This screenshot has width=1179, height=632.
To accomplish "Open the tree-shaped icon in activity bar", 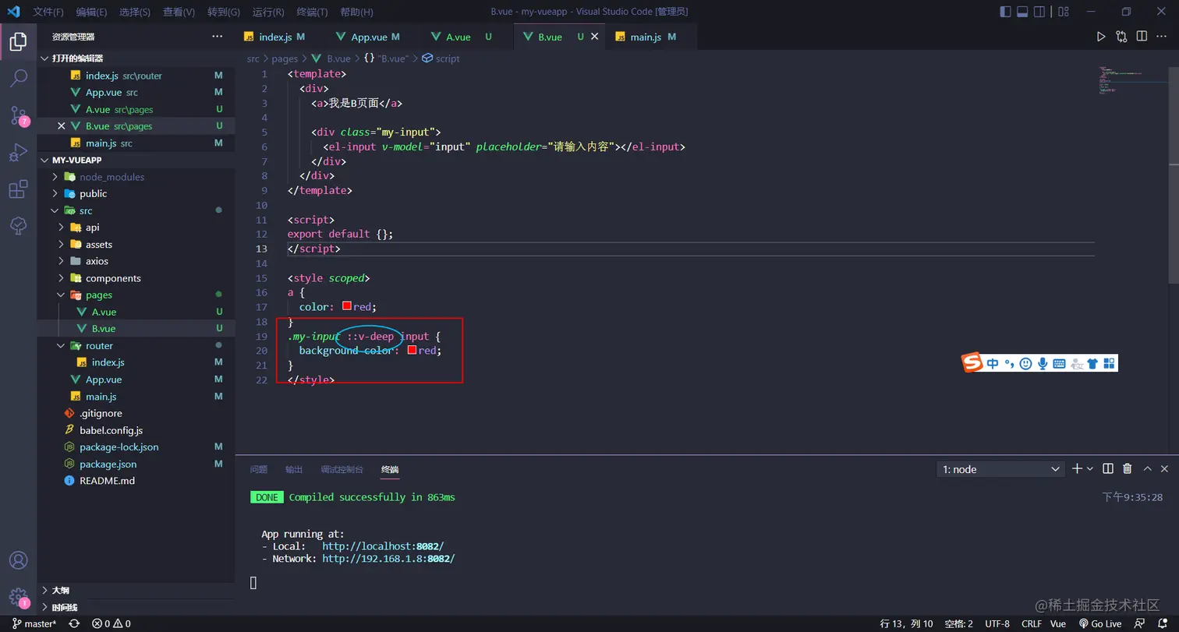I will click(18, 226).
